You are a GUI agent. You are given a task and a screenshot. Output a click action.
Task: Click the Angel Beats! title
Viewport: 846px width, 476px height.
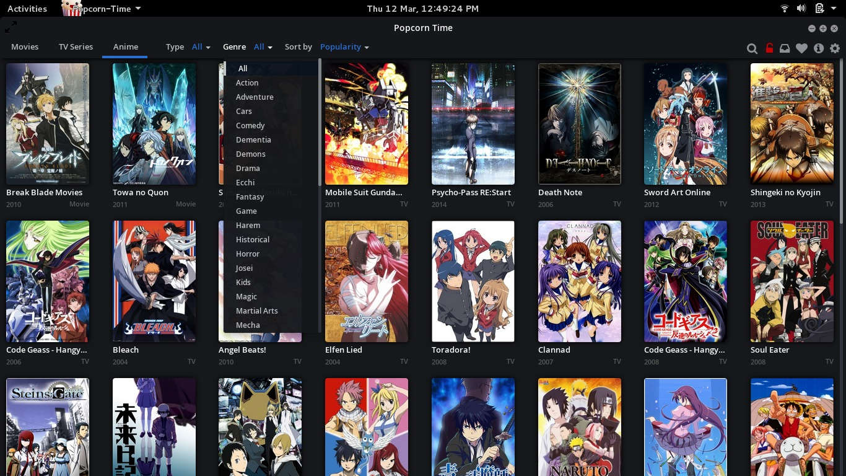242,350
